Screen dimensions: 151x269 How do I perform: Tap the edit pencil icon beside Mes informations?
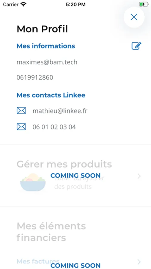(x=136, y=46)
